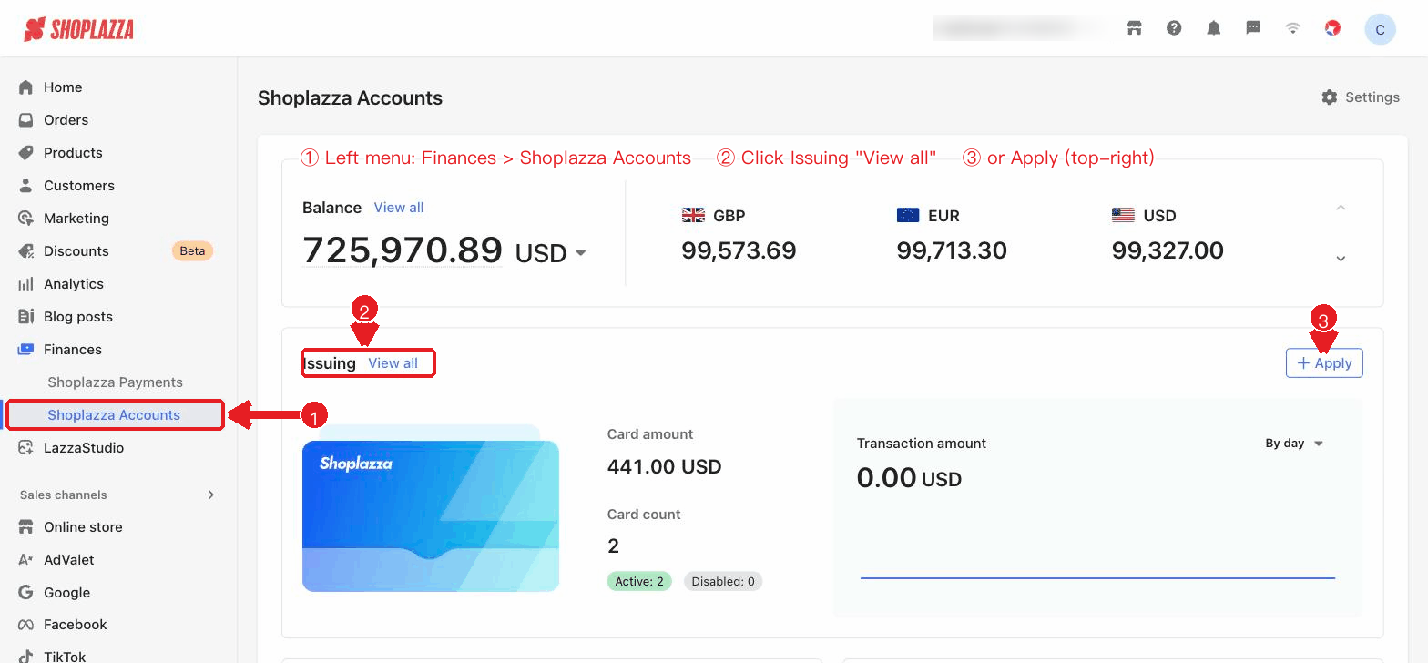The image size is (1428, 663).
Task: Open Settings at top right
Action: point(1361,97)
